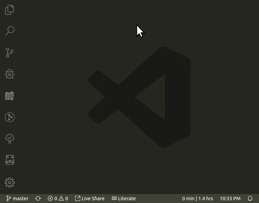Open the Debug view with bug icon
259x203 pixels.
(10, 74)
